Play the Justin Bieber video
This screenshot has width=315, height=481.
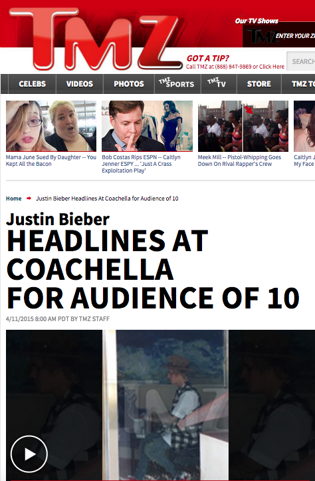coord(29,454)
